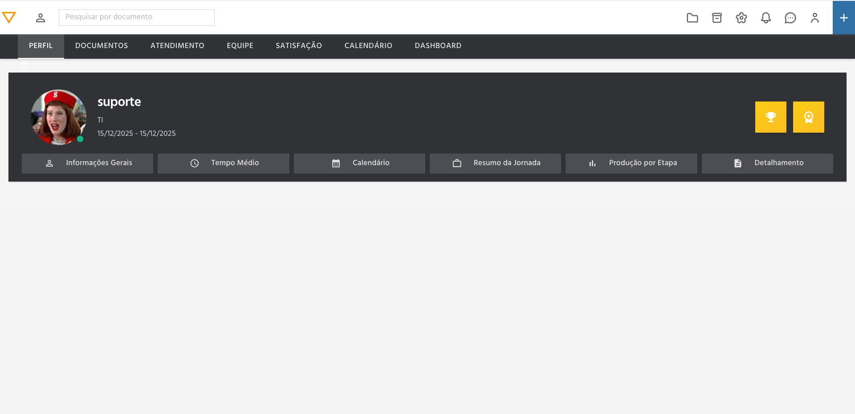
Task: Click the blue plus button top right
Action: coord(844,18)
